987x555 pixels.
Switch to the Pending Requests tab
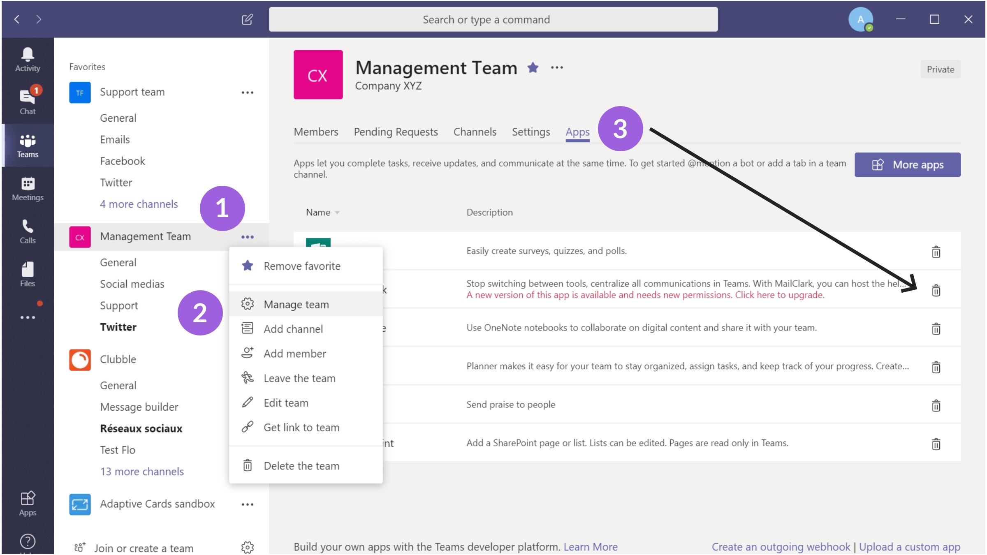(396, 132)
